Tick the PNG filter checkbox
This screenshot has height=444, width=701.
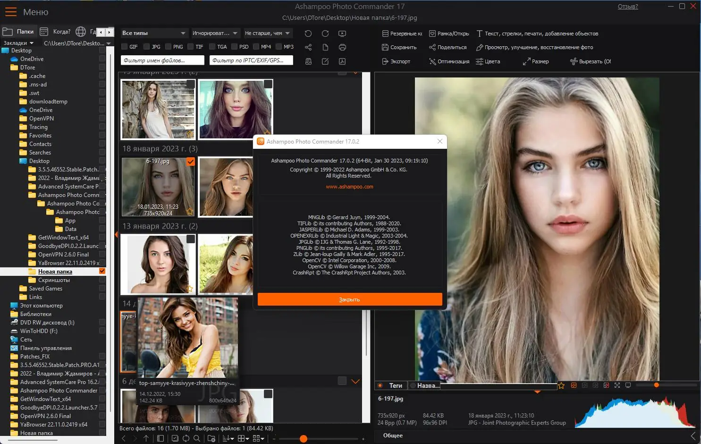169,47
